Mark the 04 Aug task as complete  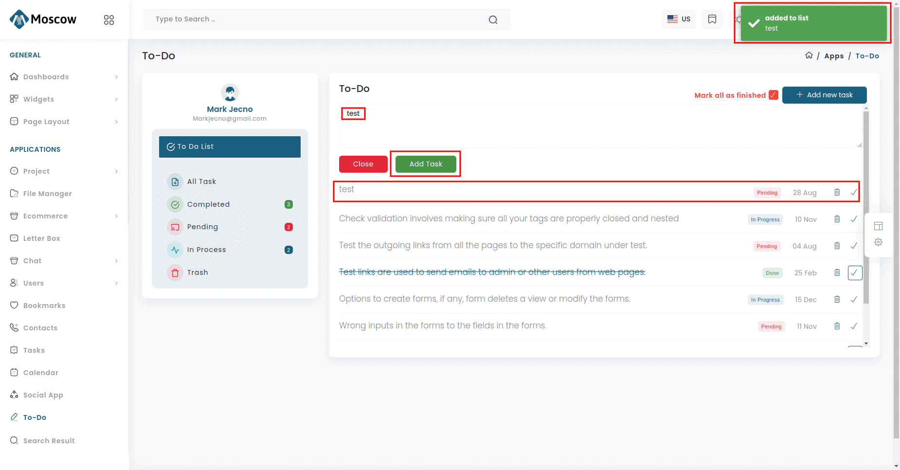tap(854, 246)
